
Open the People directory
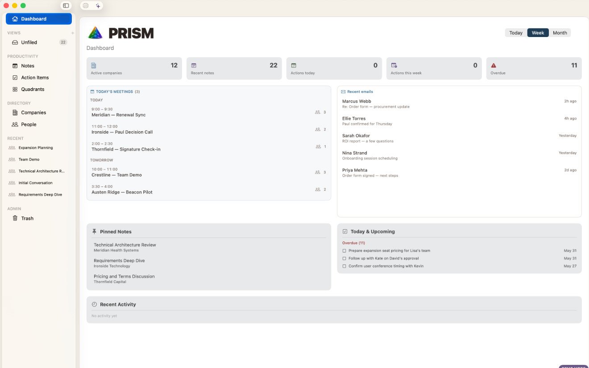39,124
